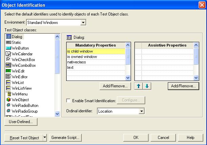The width and height of the screenshot is (207, 145).
Task: Click the WinCheckBox class icon
Action: pyautogui.click(x=8, y=59)
